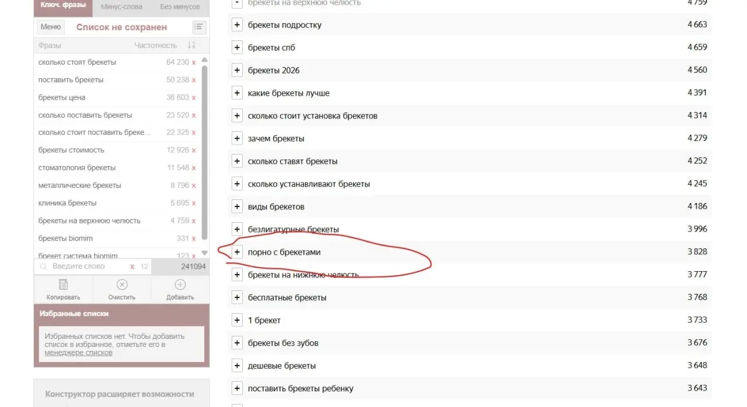Image resolution: width=747 pixels, height=407 pixels.
Task: Add "безлигатурные брекеты" to the list
Action: [x=237, y=230]
